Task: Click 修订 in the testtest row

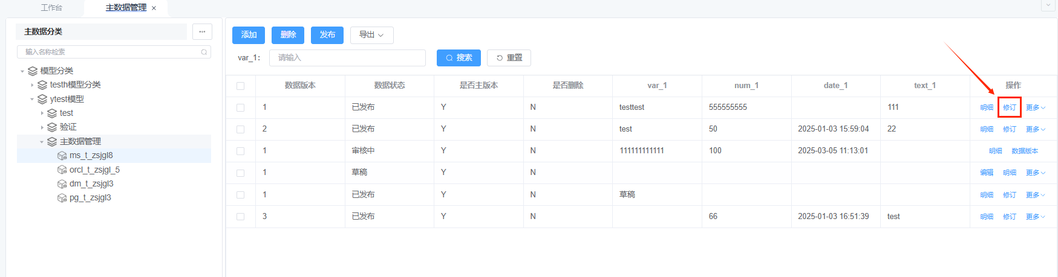Action: pyautogui.click(x=1010, y=107)
